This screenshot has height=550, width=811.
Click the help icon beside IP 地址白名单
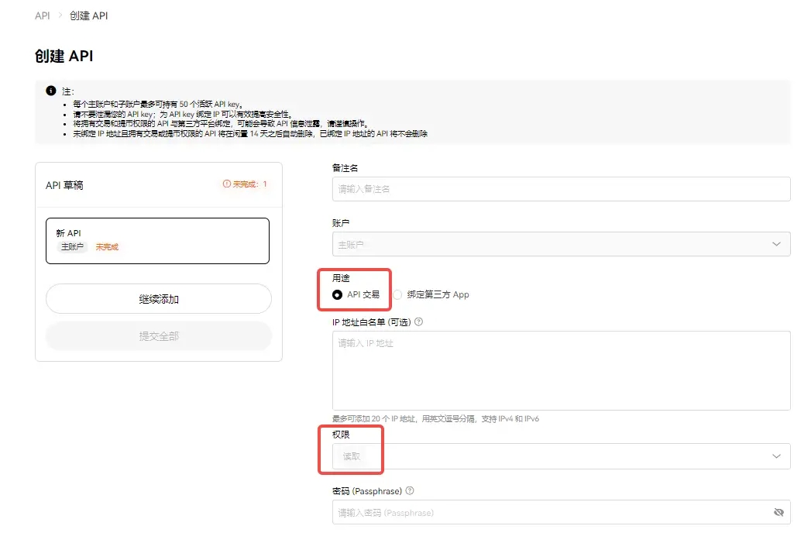pos(419,321)
